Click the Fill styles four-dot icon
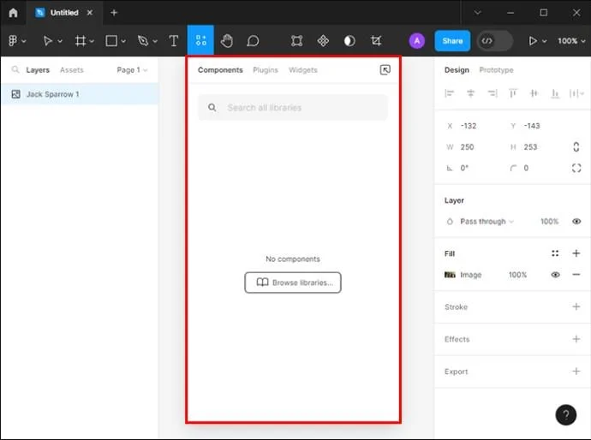The height and width of the screenshot is (440, 591). click(555, 253)
